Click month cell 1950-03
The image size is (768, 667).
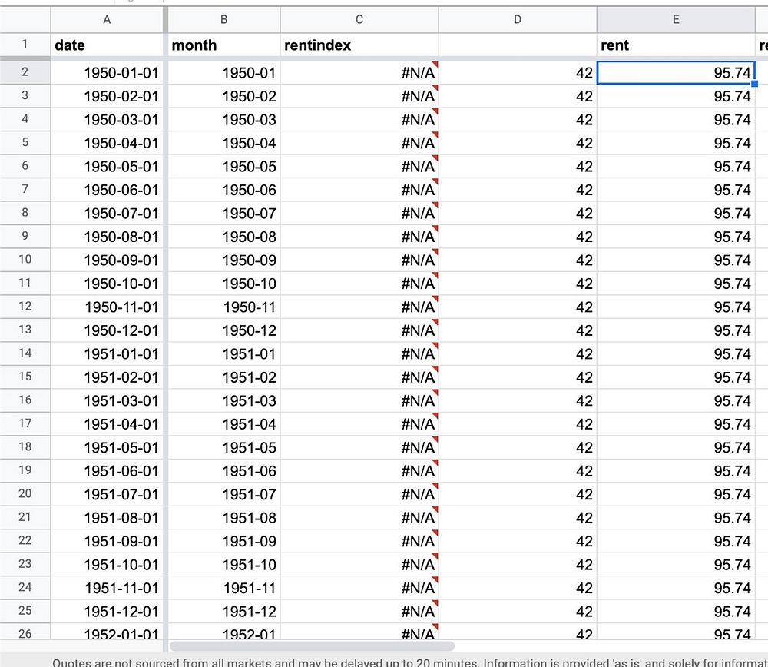point(223,120)
